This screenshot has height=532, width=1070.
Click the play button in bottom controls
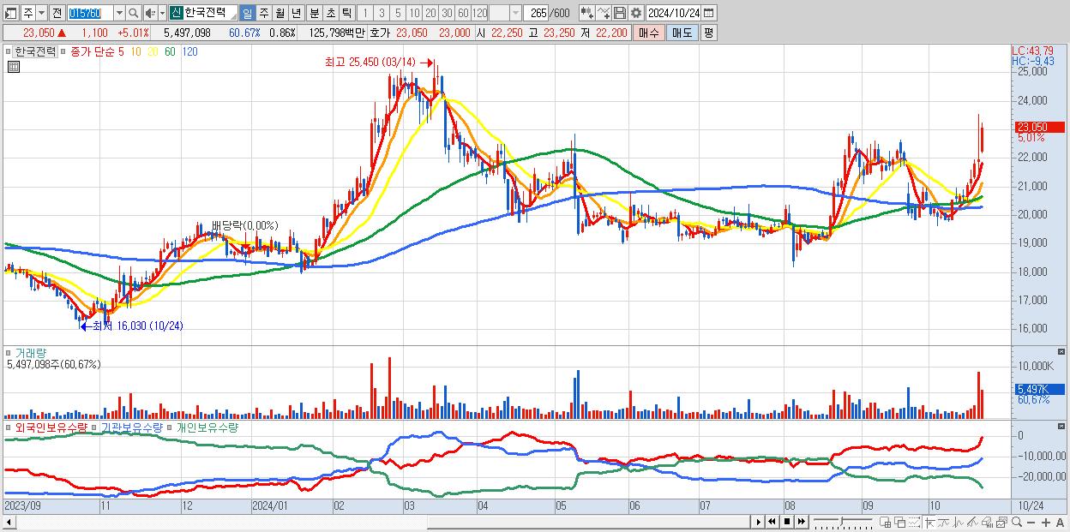coord(758,522)
